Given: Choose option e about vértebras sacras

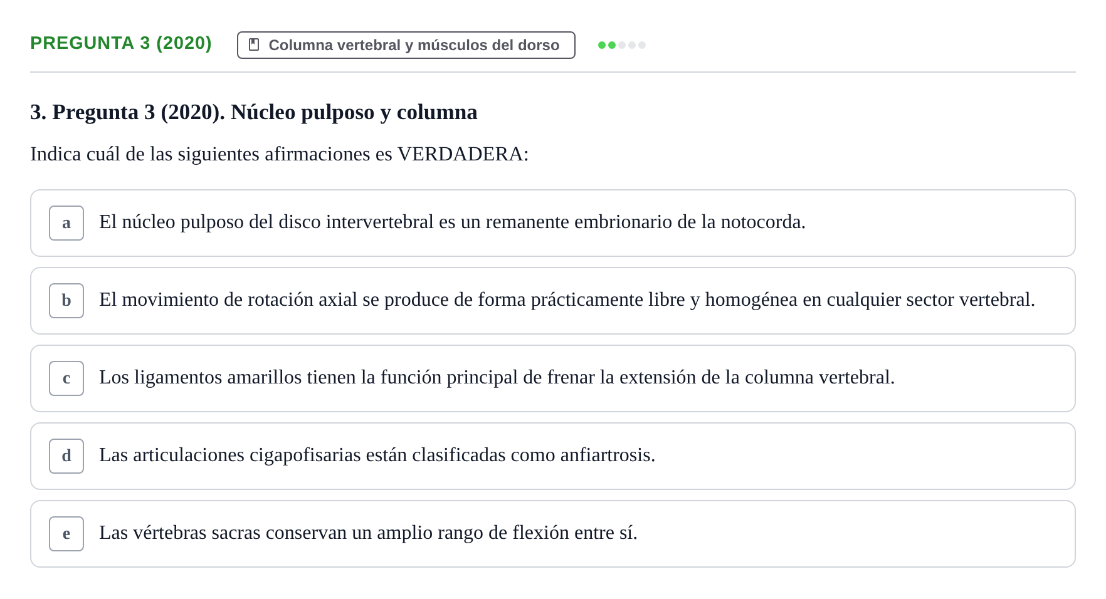Looking at the screenshot, I should (552, 534).
